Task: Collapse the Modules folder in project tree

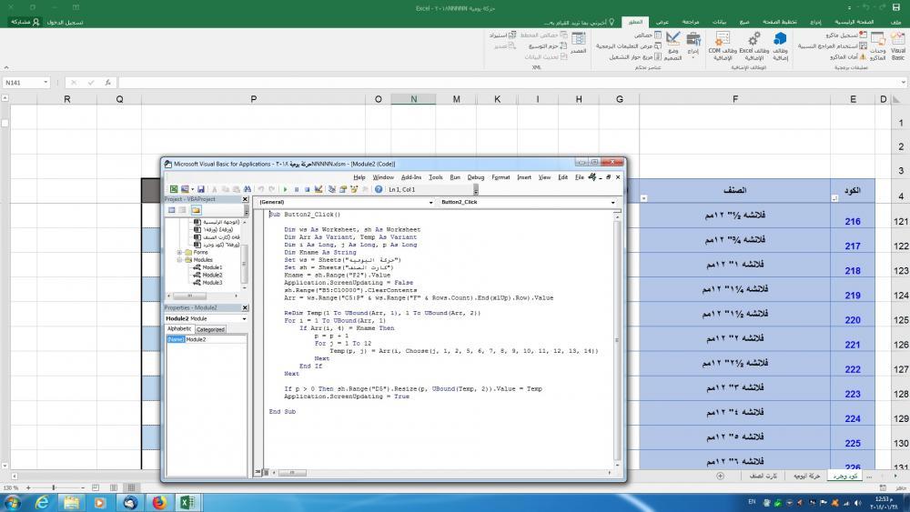Action: pos(180,260)
